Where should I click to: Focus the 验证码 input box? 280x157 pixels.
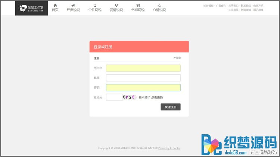114,97
